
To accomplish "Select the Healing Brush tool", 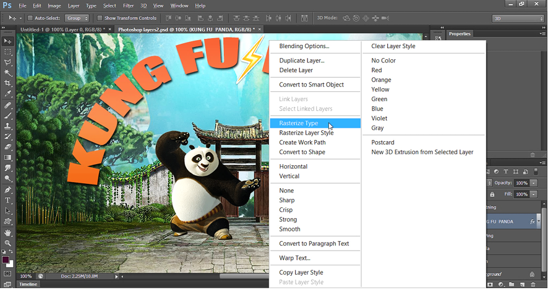I will (7, 106).
